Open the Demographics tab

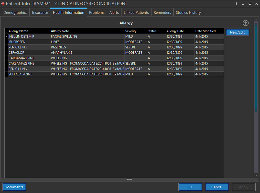(15, 13)
